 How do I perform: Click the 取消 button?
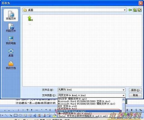tap(135, 95)
